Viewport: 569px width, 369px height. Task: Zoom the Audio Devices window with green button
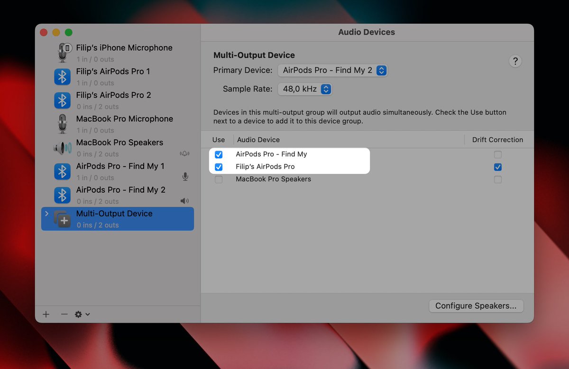coord(68,33)
